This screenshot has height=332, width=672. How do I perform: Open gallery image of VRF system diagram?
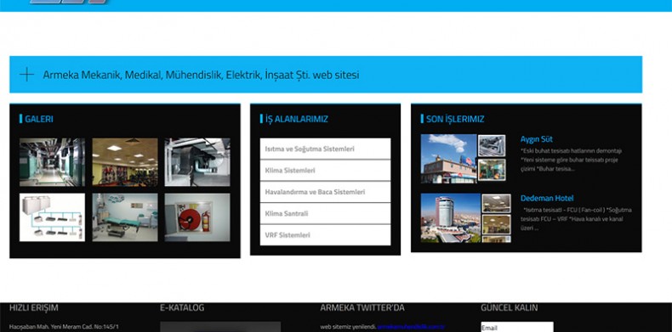click(x=52, y=217)
